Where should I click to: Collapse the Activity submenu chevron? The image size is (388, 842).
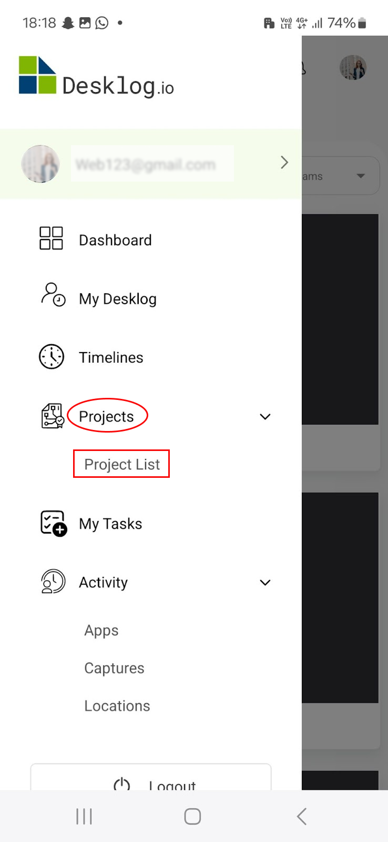(265, 582)
